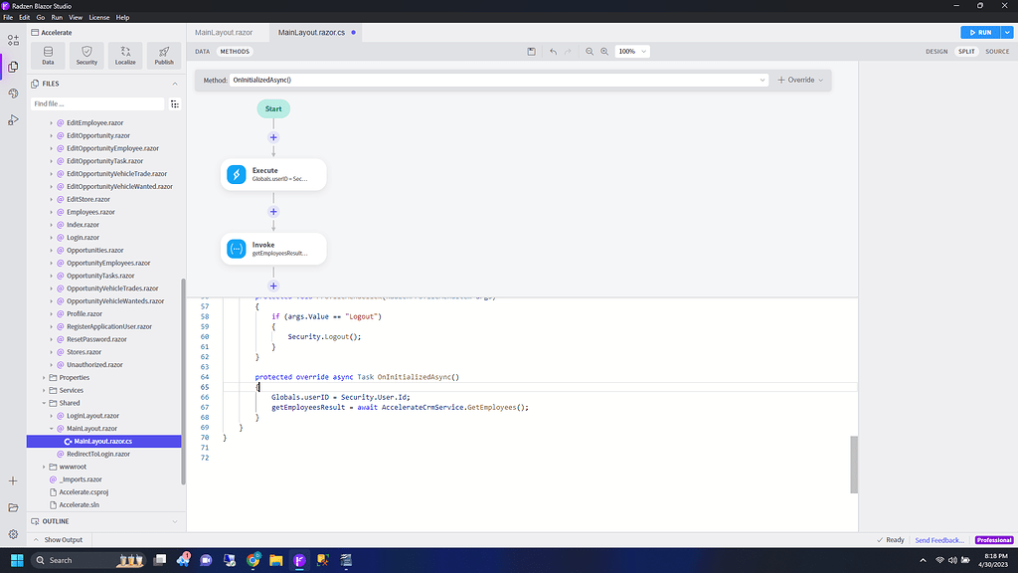This screenshot has height=573, width=1018.
Task: Click the Send Feedback link
Action: click(937, 539)
